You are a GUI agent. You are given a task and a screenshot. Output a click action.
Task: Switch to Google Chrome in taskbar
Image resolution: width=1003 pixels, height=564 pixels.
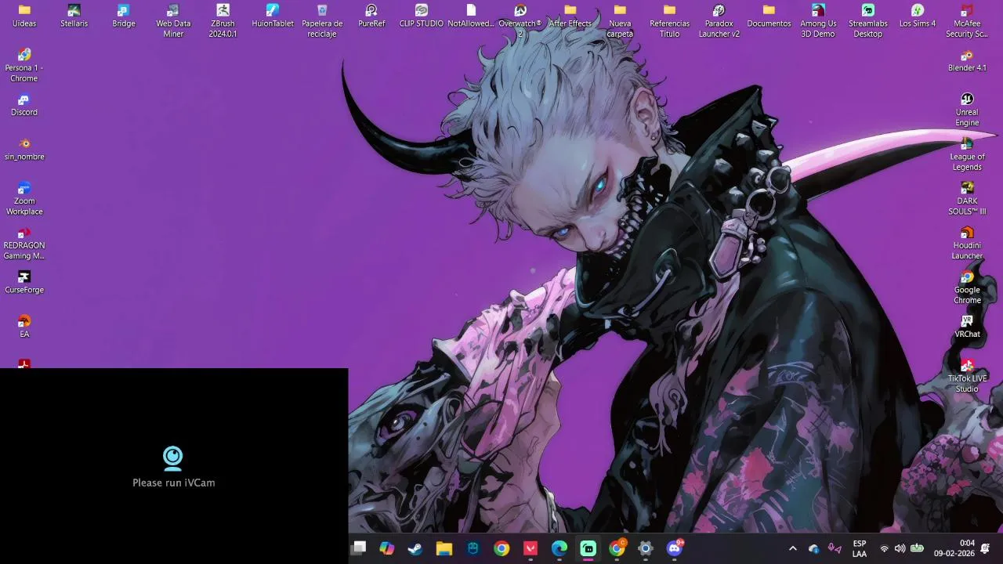(501, 548)
